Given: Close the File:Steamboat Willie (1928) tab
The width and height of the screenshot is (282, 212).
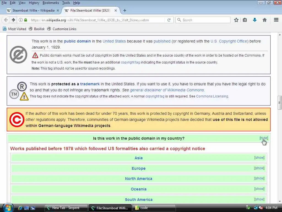Looking at the screenshot, I should [116, 10].
